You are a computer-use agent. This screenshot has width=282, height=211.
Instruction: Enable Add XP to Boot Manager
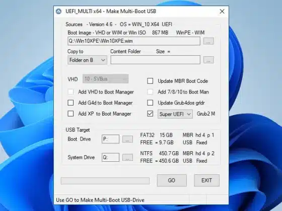70,114
